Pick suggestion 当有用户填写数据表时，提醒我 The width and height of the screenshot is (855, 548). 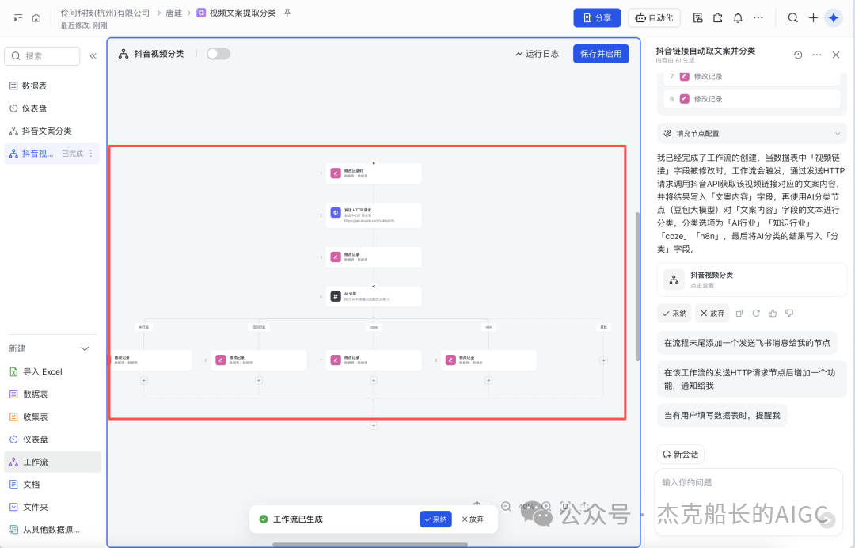click(722, 415)
